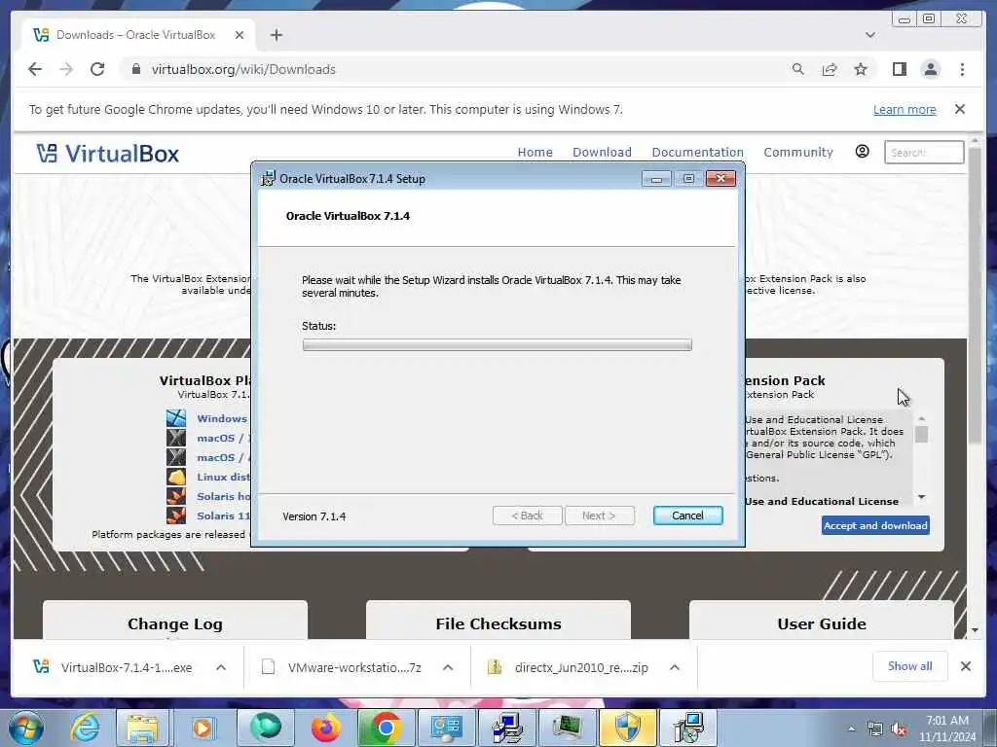Open the Windows hosts download link

pyautogui.click(x=221, y=418)
